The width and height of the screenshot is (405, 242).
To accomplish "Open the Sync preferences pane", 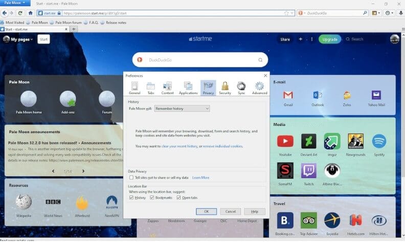I will point(241,88).
